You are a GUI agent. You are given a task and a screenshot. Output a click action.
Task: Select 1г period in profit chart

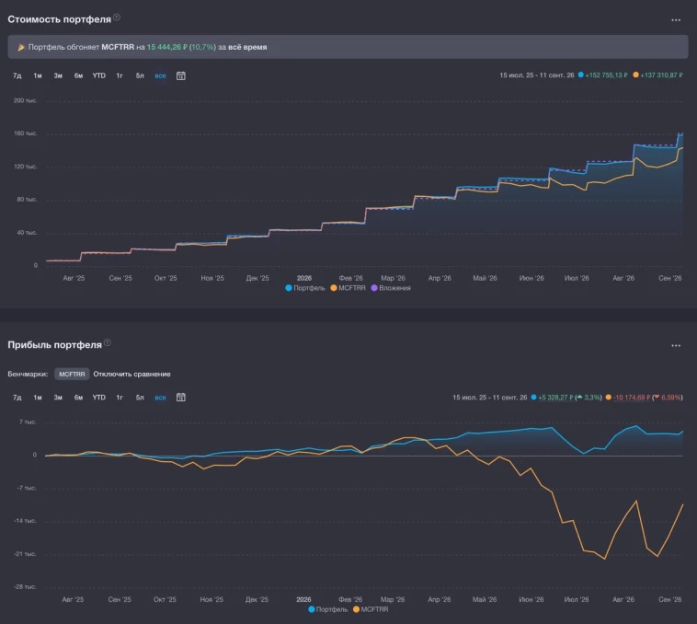[x=120, y=398]
